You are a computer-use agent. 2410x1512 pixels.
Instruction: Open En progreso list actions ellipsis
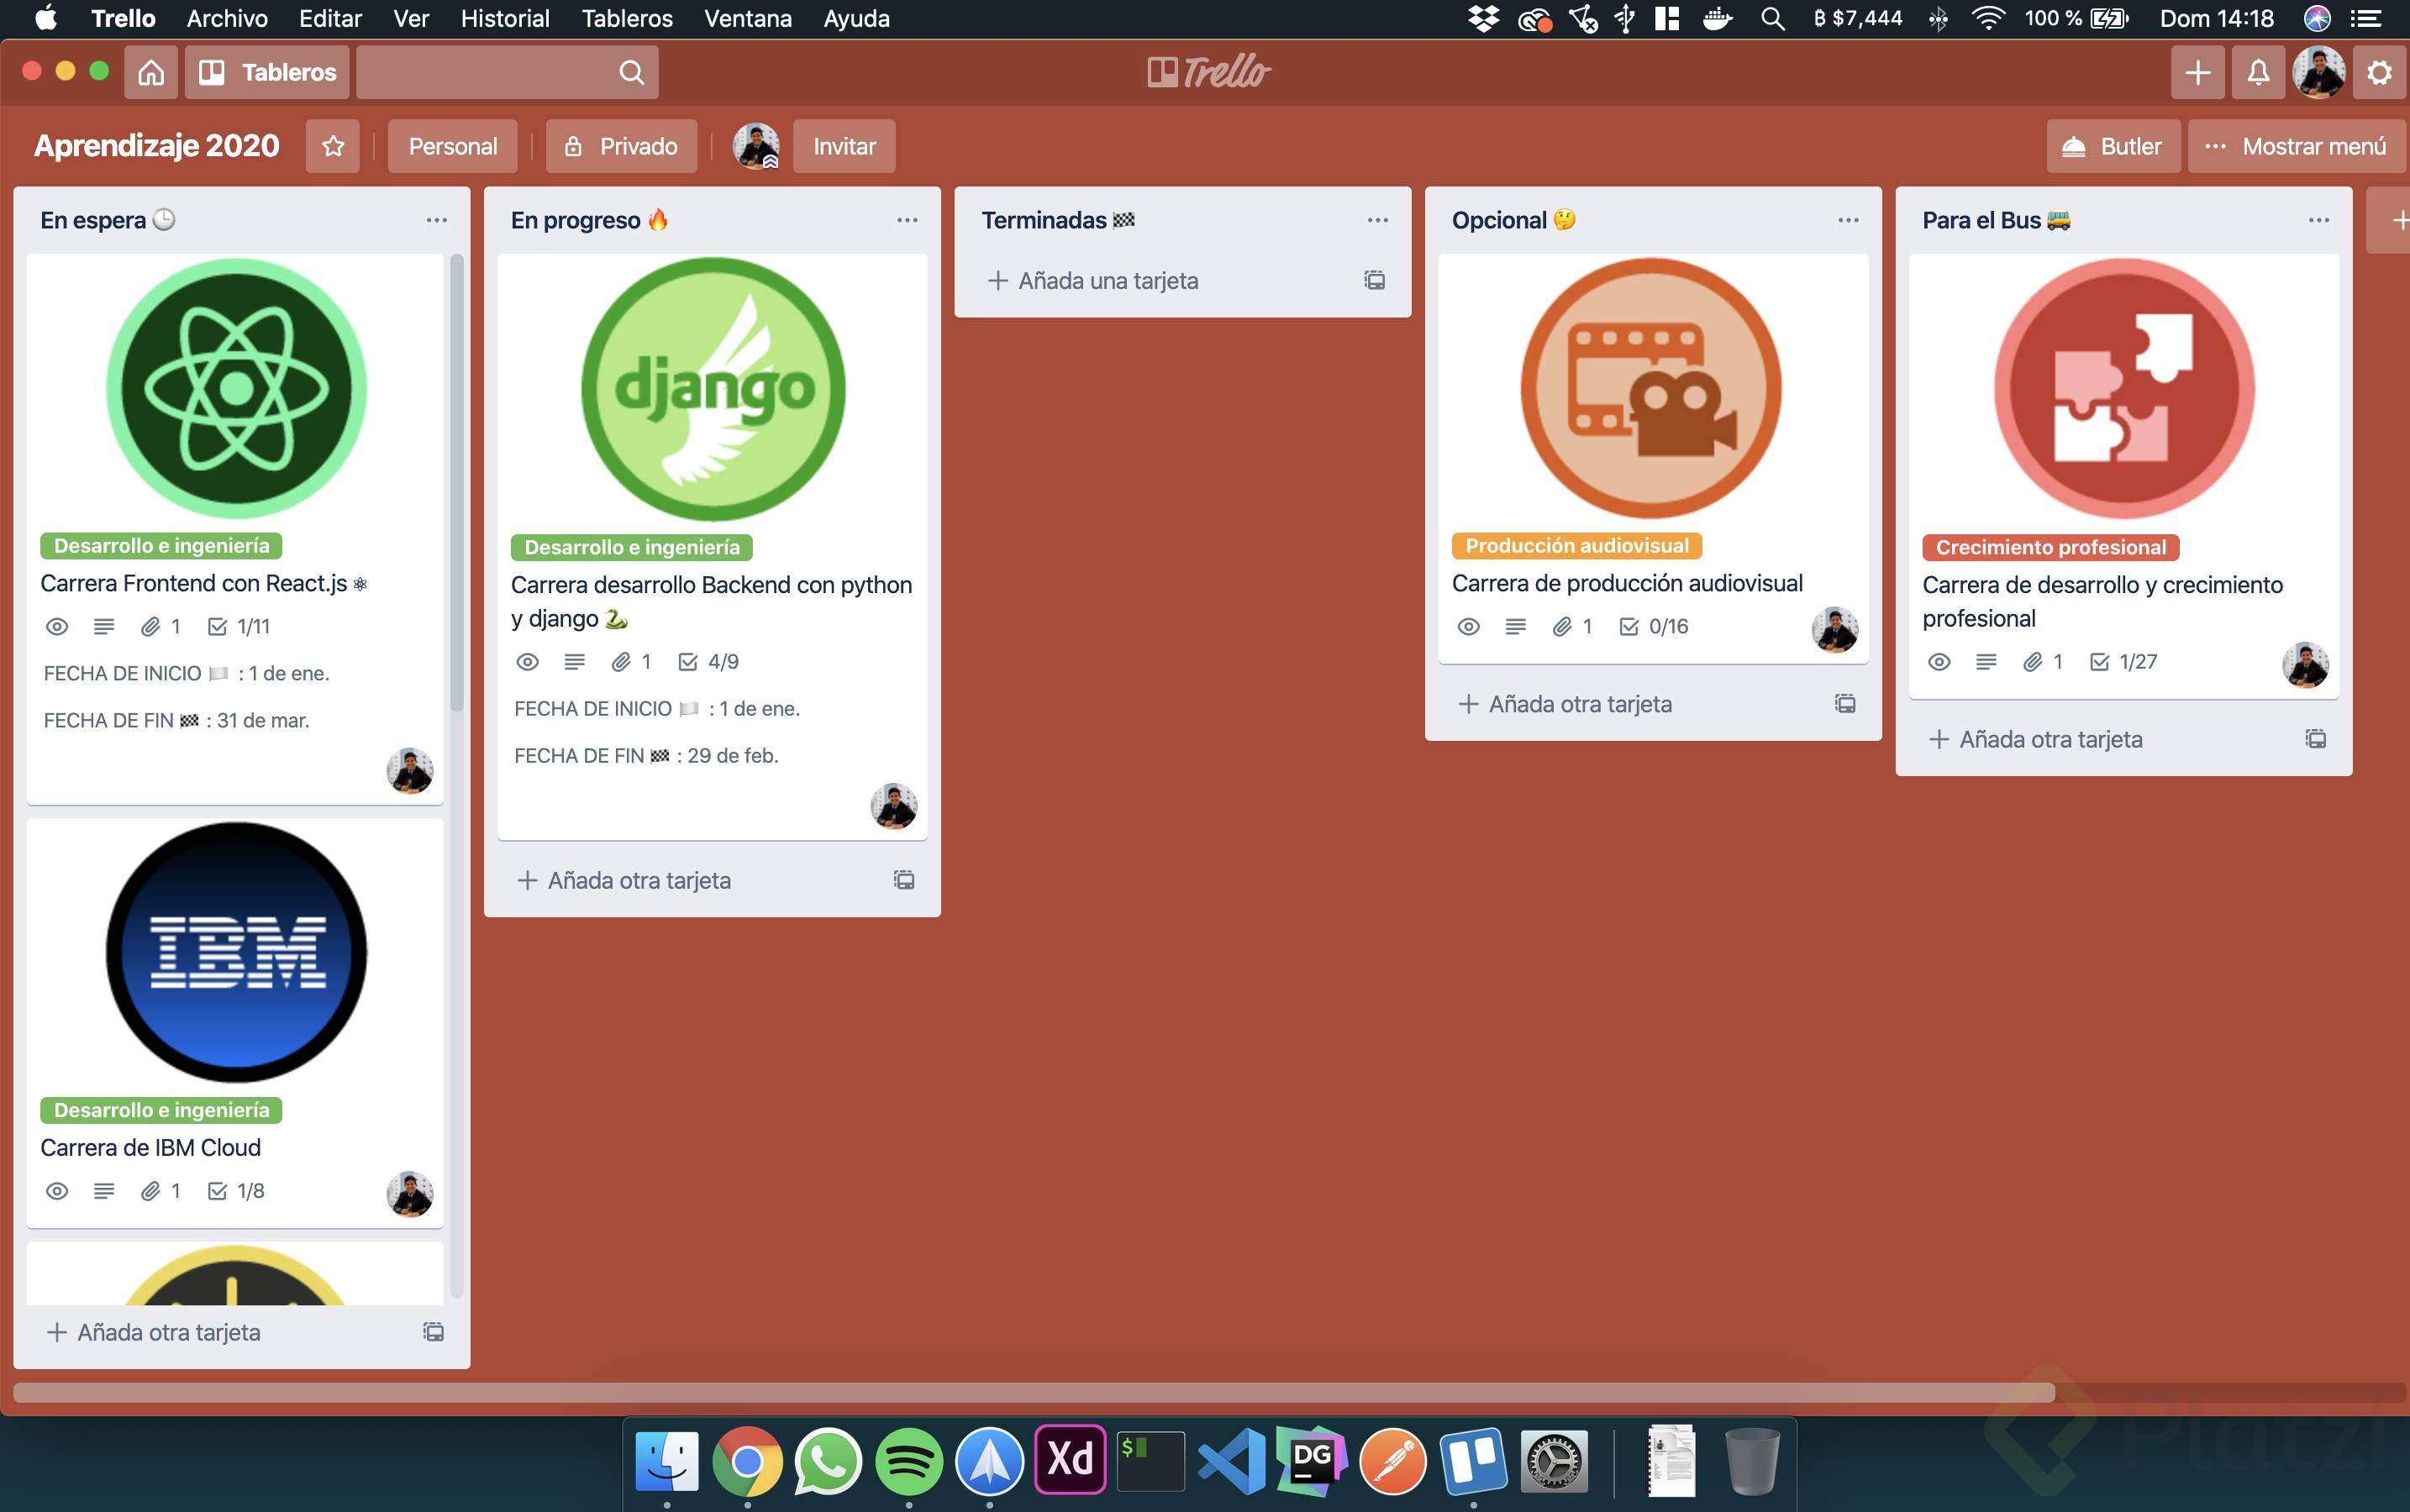(907, 220)
